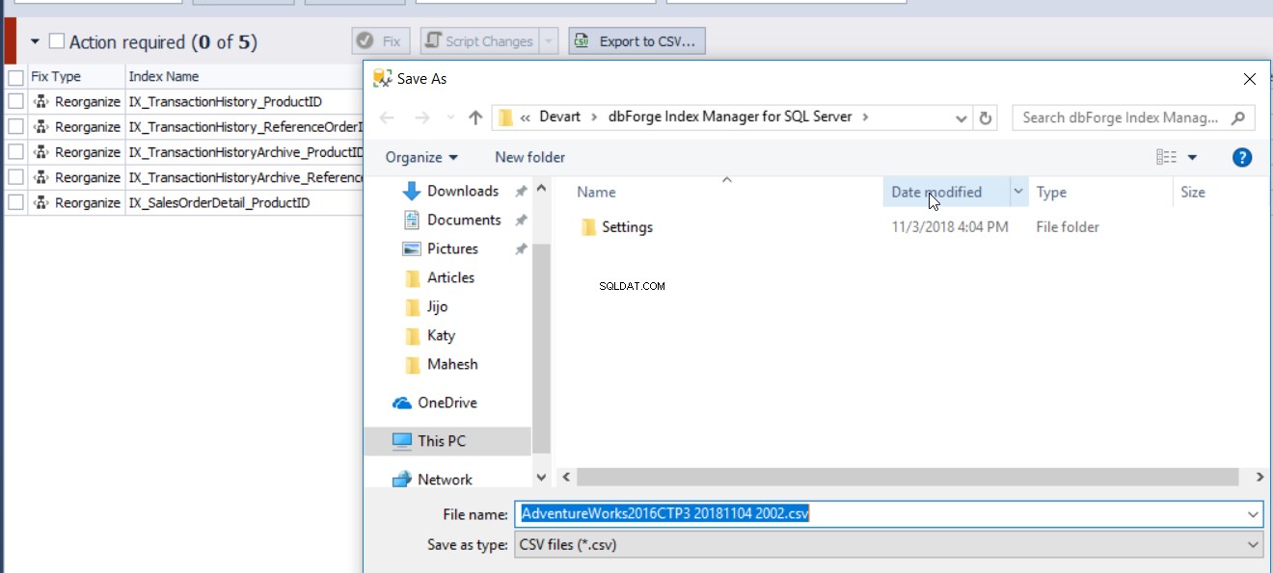Screen dimensions: 1273x573
Task: Click the Reorganize icon for IX_TransactionHistory_ProductID
Action: [41, 101]
